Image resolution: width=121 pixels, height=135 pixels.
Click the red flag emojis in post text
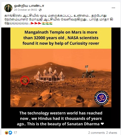[36, 23]
